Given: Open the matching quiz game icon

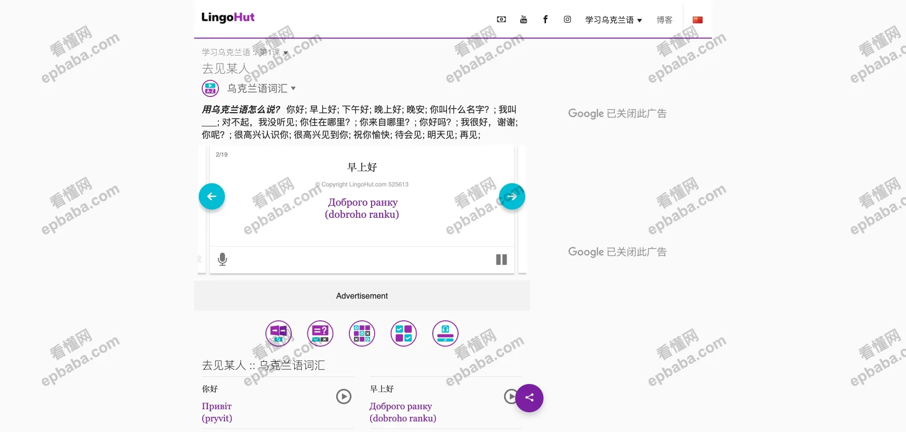Looking at the screenshot, I should coord(321,333).
